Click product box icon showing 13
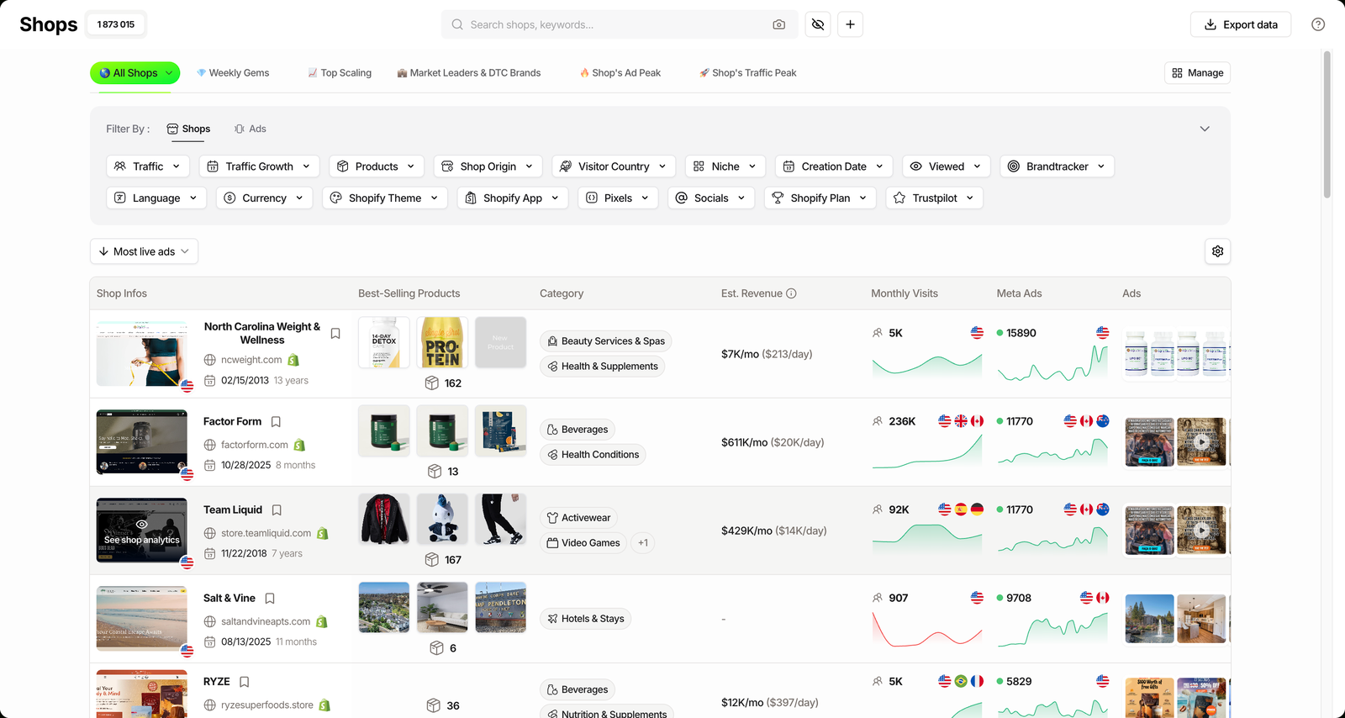The width and height of the screenshot is (1345, 718). (435, 472)
